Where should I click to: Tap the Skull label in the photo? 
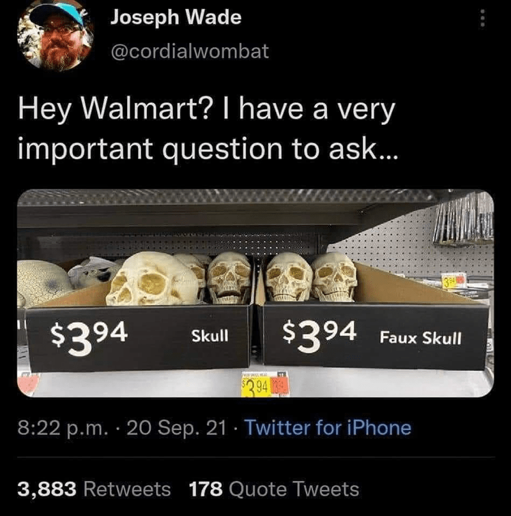pyautogui.click(x=210, y=336)
